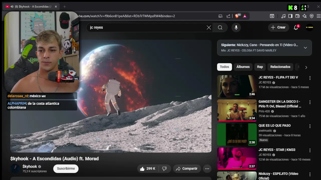This screenshot has width=321, height=180.
Task: Click the Pirlo 420 channel name
Action: pos(264,111)
